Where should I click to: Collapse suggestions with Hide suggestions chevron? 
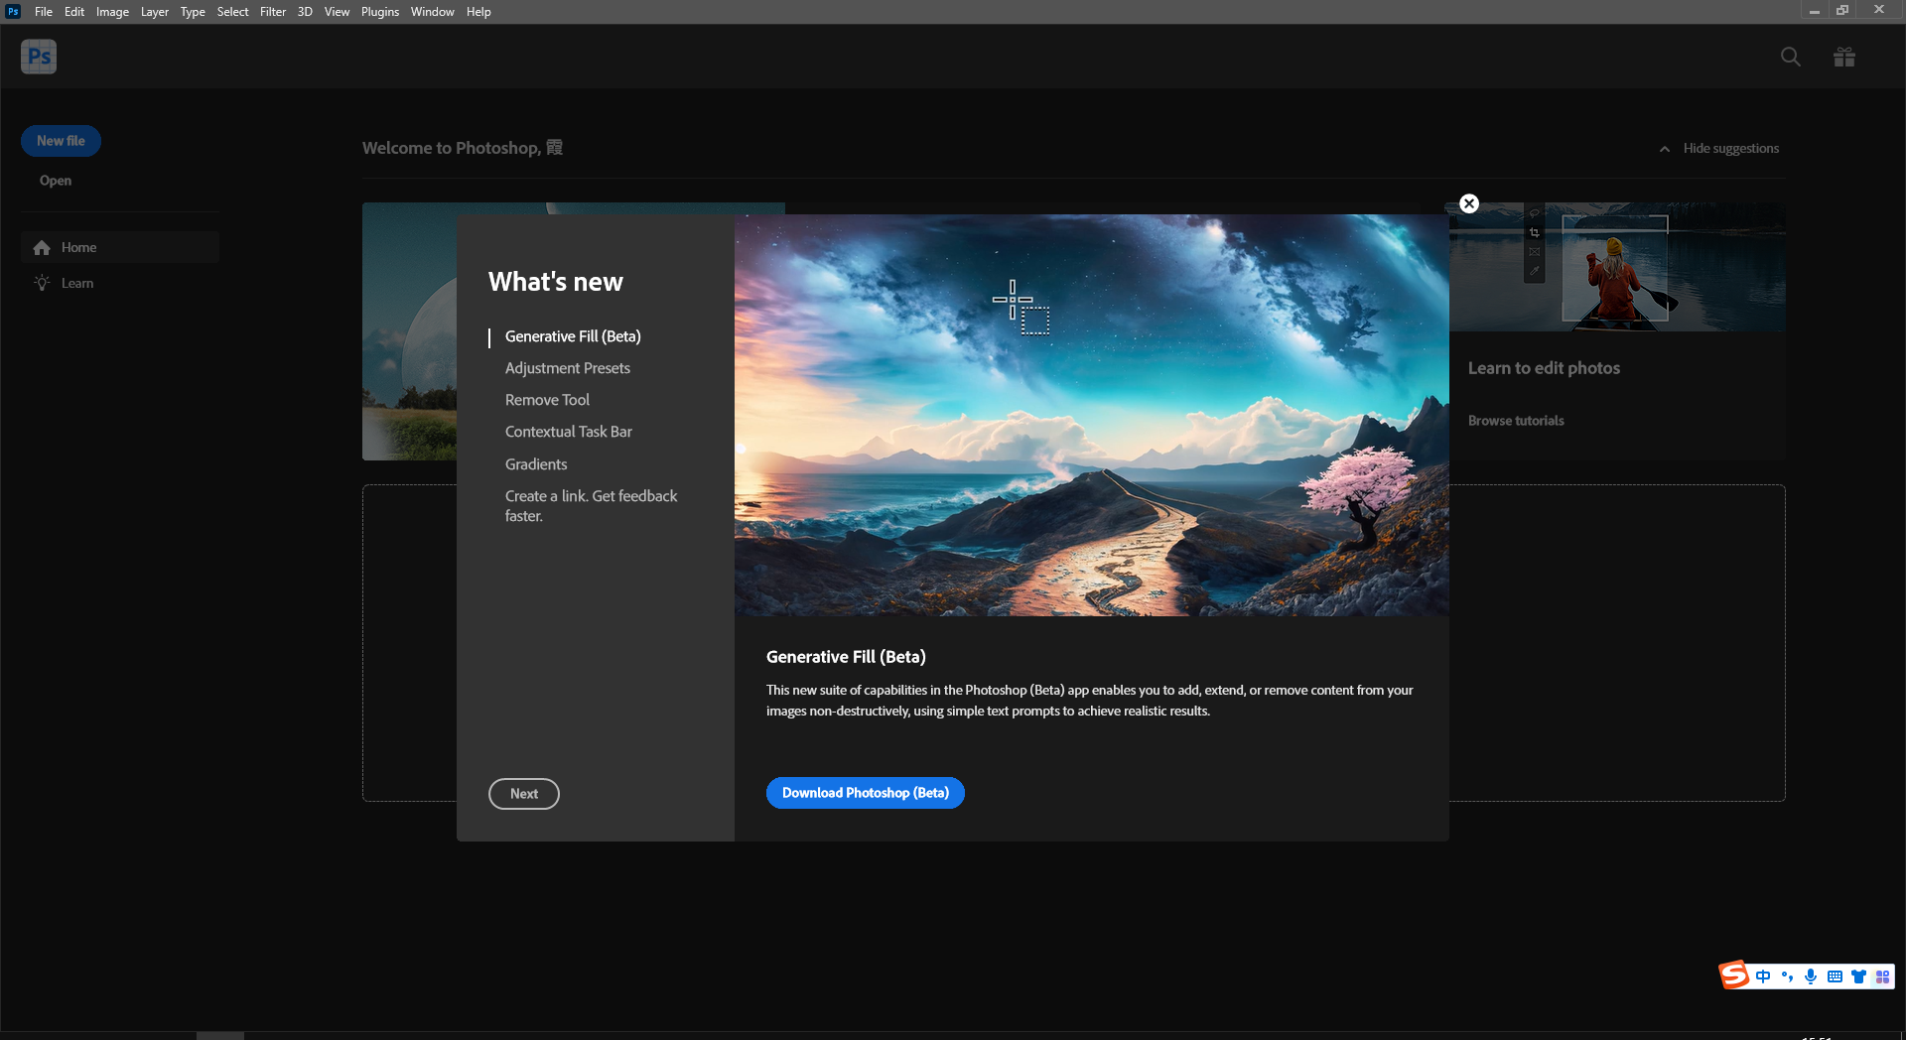pyautogui.click(x=1665, y=149)
